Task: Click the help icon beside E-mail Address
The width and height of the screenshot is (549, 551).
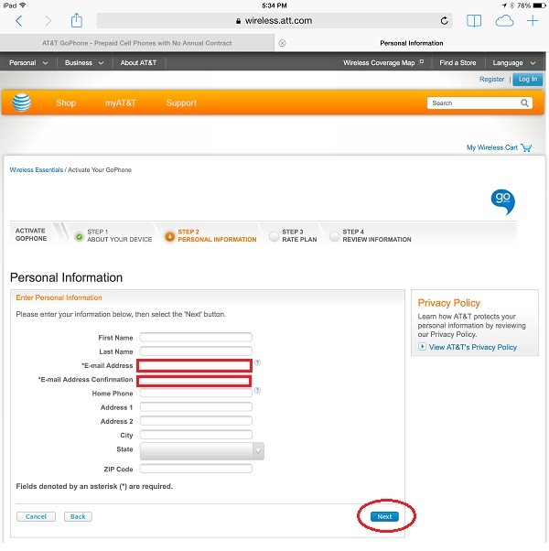Action: tap(257, 362)
